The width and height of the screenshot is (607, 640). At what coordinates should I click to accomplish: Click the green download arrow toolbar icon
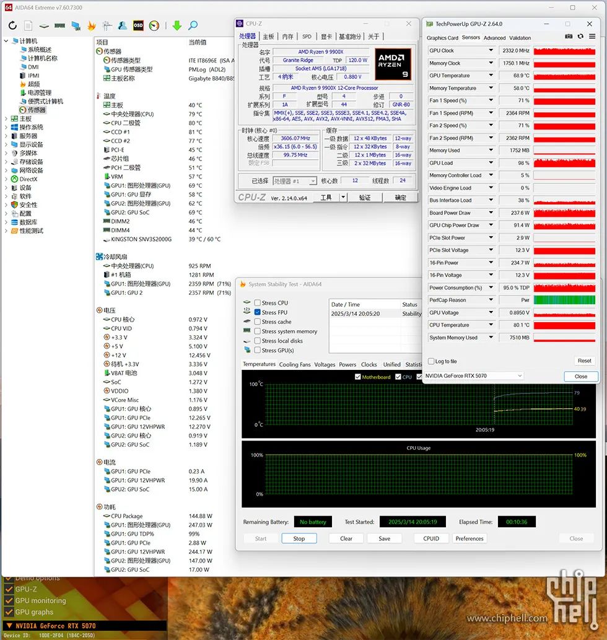point(177,26)
